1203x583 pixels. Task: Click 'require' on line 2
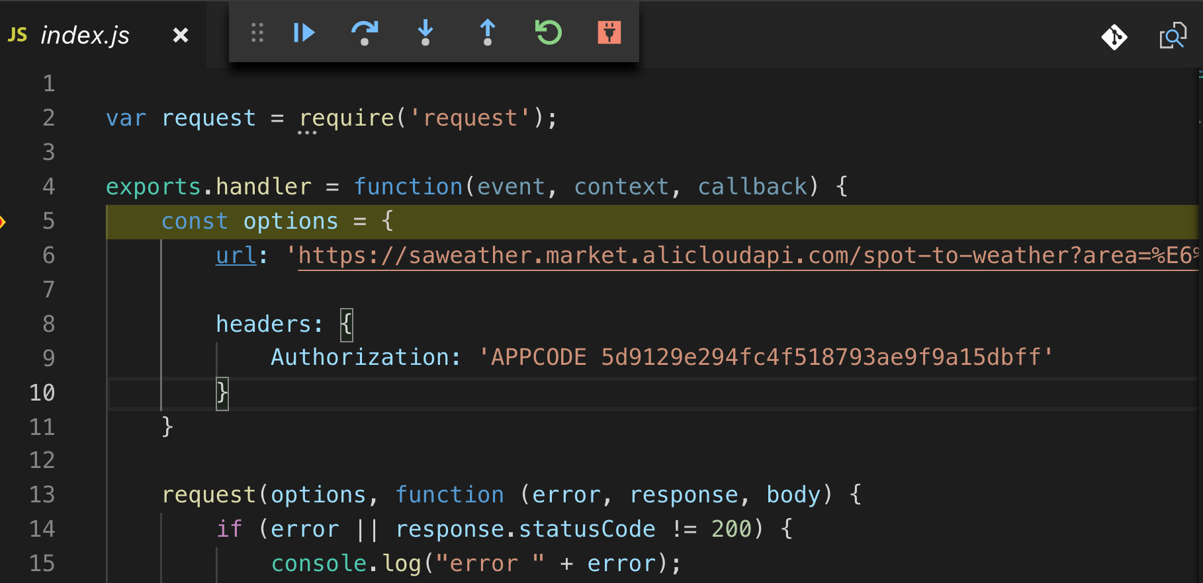(347, 118)
